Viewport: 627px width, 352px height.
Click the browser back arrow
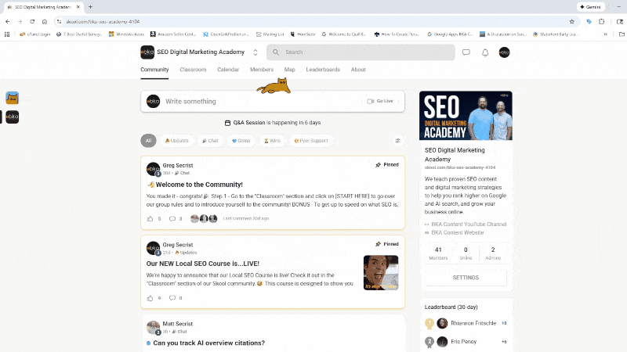point(8,22)
